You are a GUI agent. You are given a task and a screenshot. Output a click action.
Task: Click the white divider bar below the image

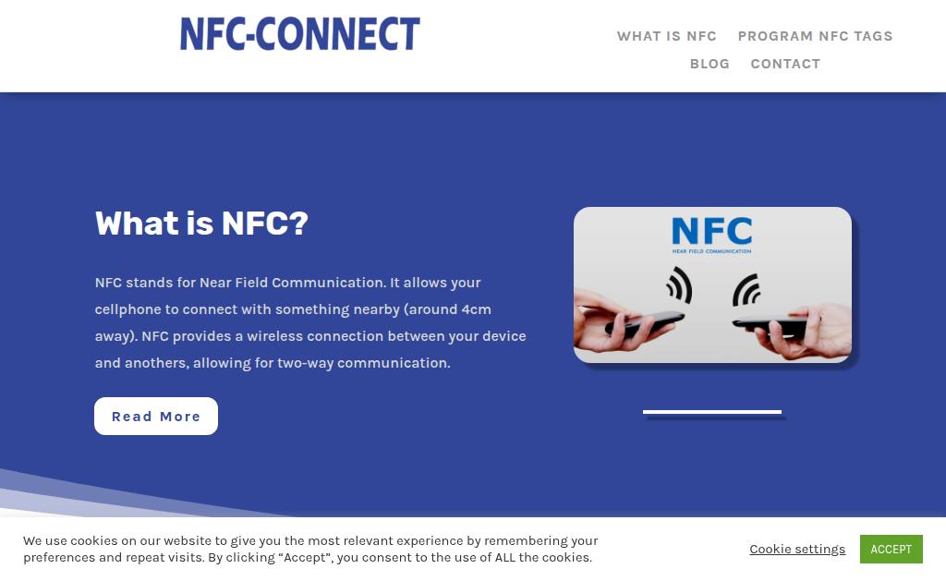pos(712,412)
